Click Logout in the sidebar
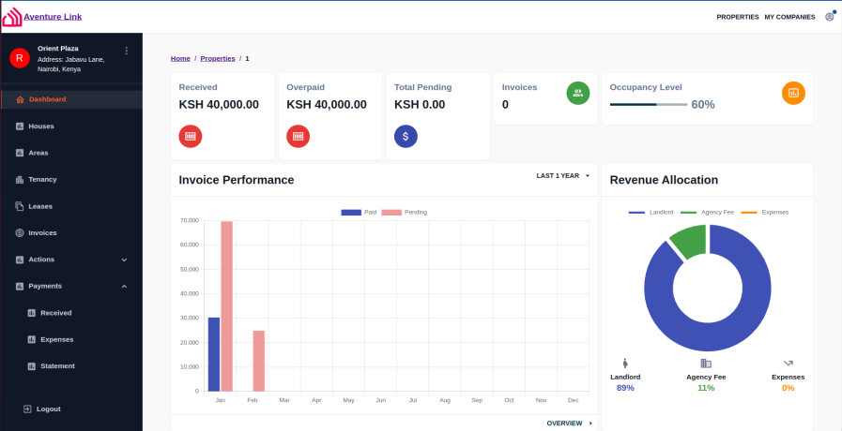Screen dimensions: 842x431 tap(48, 409)
